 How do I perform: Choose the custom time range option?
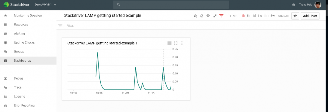(x=284, y=16)
